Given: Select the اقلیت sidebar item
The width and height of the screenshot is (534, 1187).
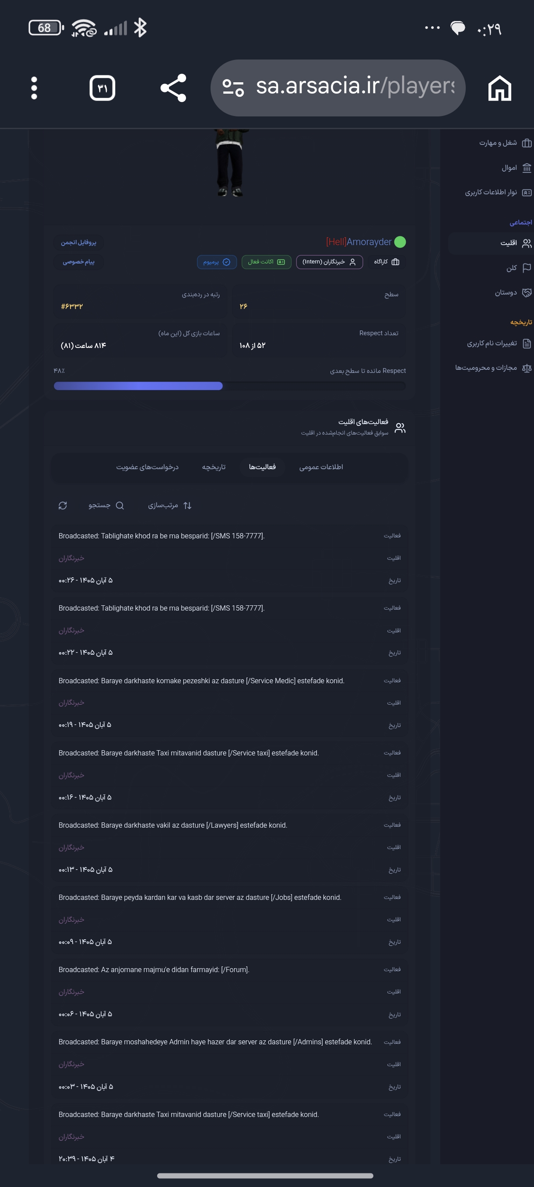Looking at the screenshot, I should coord(490,243).
